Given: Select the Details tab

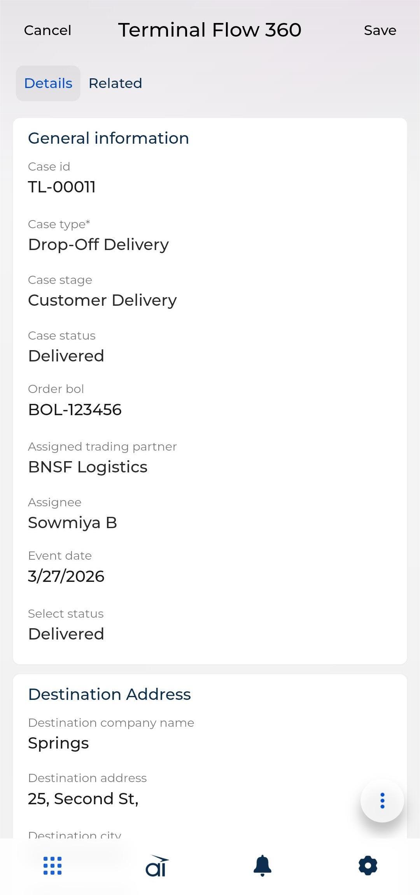Looking at the screenshot, I should pyautogui.click(x=48, y=83).
